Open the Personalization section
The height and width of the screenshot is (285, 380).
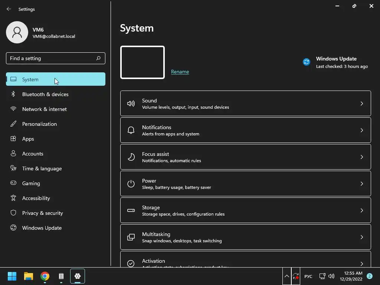click(56, 124)
